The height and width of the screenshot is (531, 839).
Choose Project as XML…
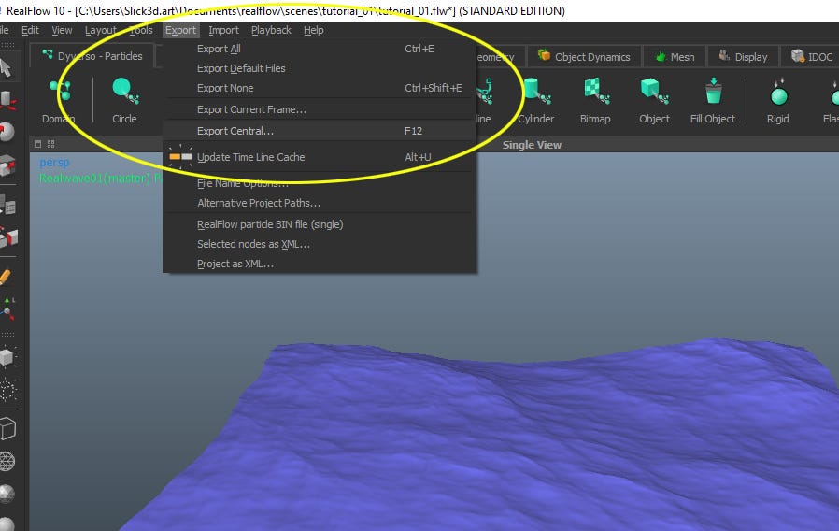click(x=320, y=264)
